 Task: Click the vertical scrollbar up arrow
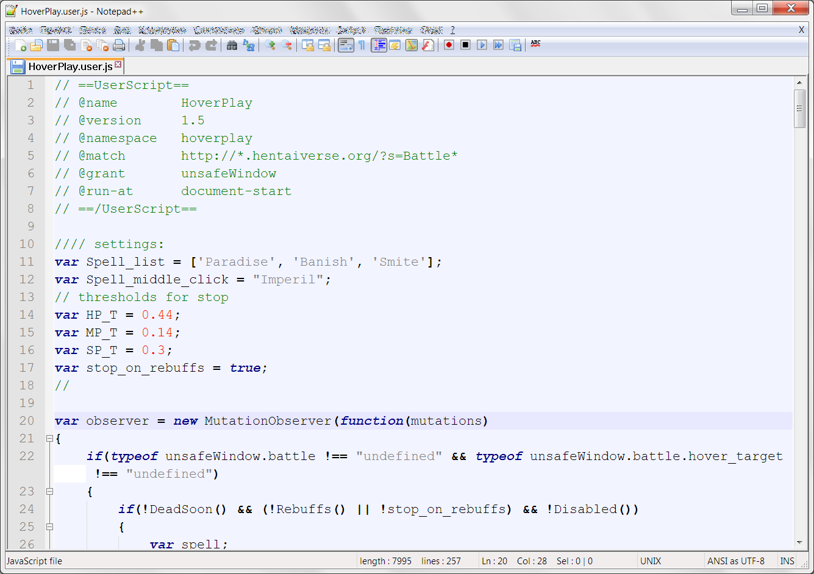(x=799, y=82)
